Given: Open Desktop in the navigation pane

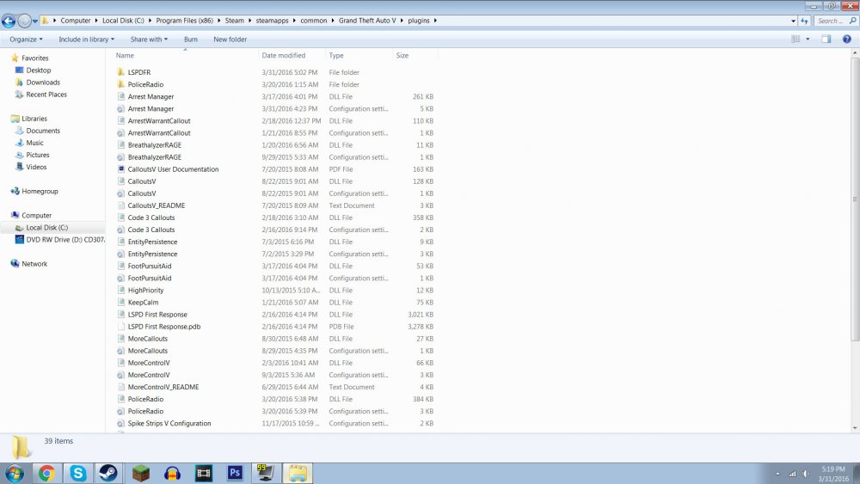Looking at the screenshot, I should [x=39, y=70].
